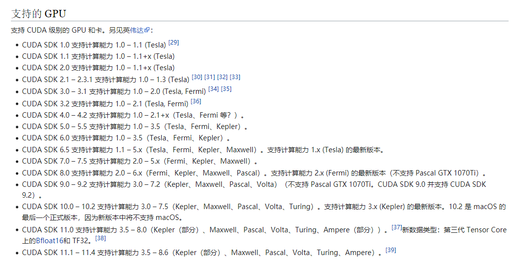Open citation reference [37]
The height and width of the screenshot is (260, 517).
(x=397, y=227)
